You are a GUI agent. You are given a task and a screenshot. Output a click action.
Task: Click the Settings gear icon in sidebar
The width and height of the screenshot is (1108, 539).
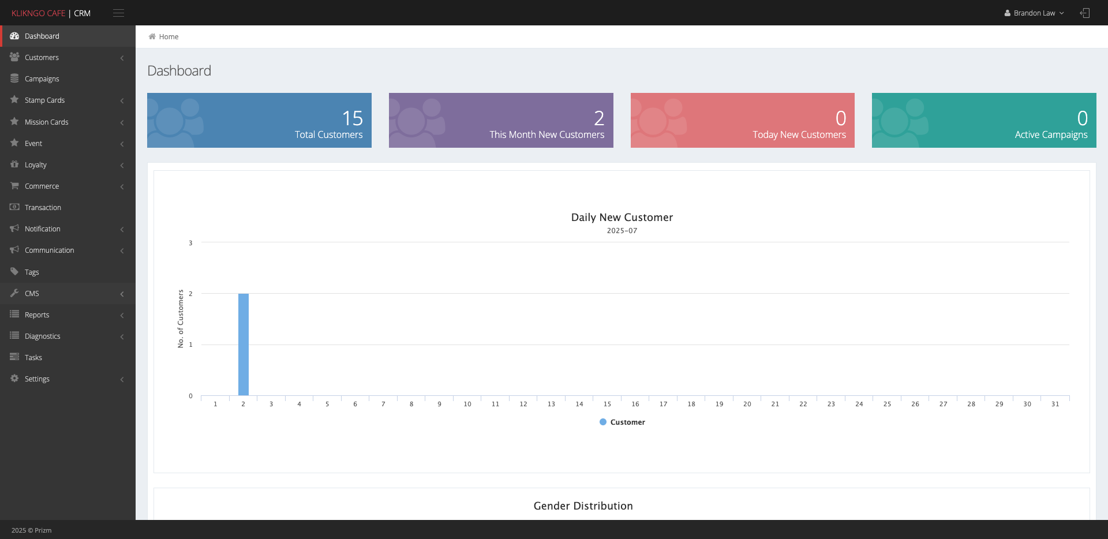[14, 379]
